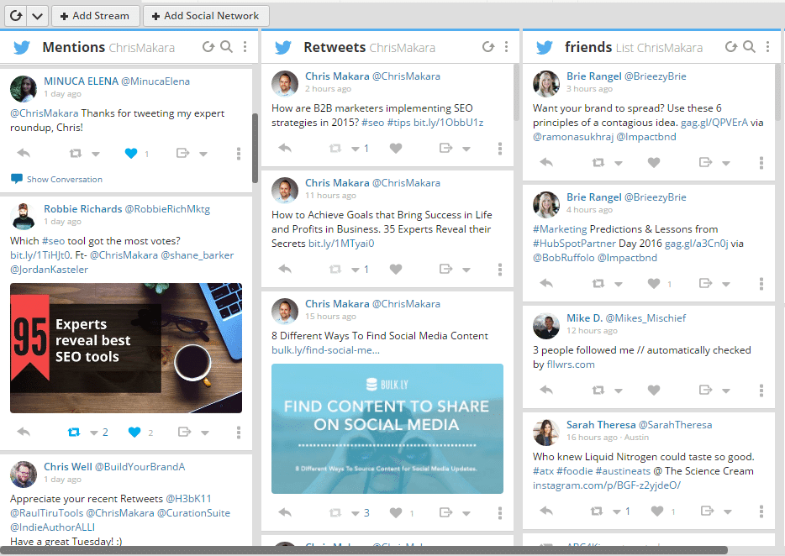This screenshot has width=785, height=556.
Task: Open the bit.ly/1ObbU1z link
Action: pyautogui.click(x=448, y=123)
